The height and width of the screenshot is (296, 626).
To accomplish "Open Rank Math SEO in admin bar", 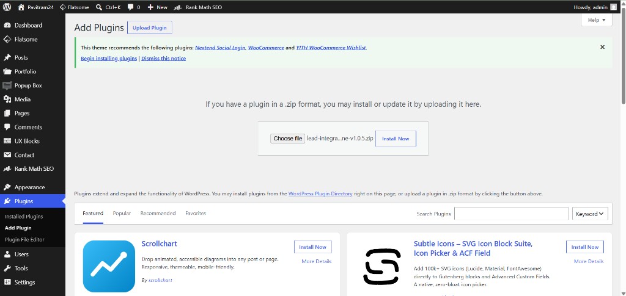I will [x=198, y=7].
